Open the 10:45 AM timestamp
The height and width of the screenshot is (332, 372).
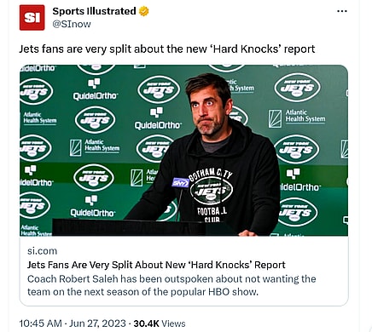(x=40, y=323)
